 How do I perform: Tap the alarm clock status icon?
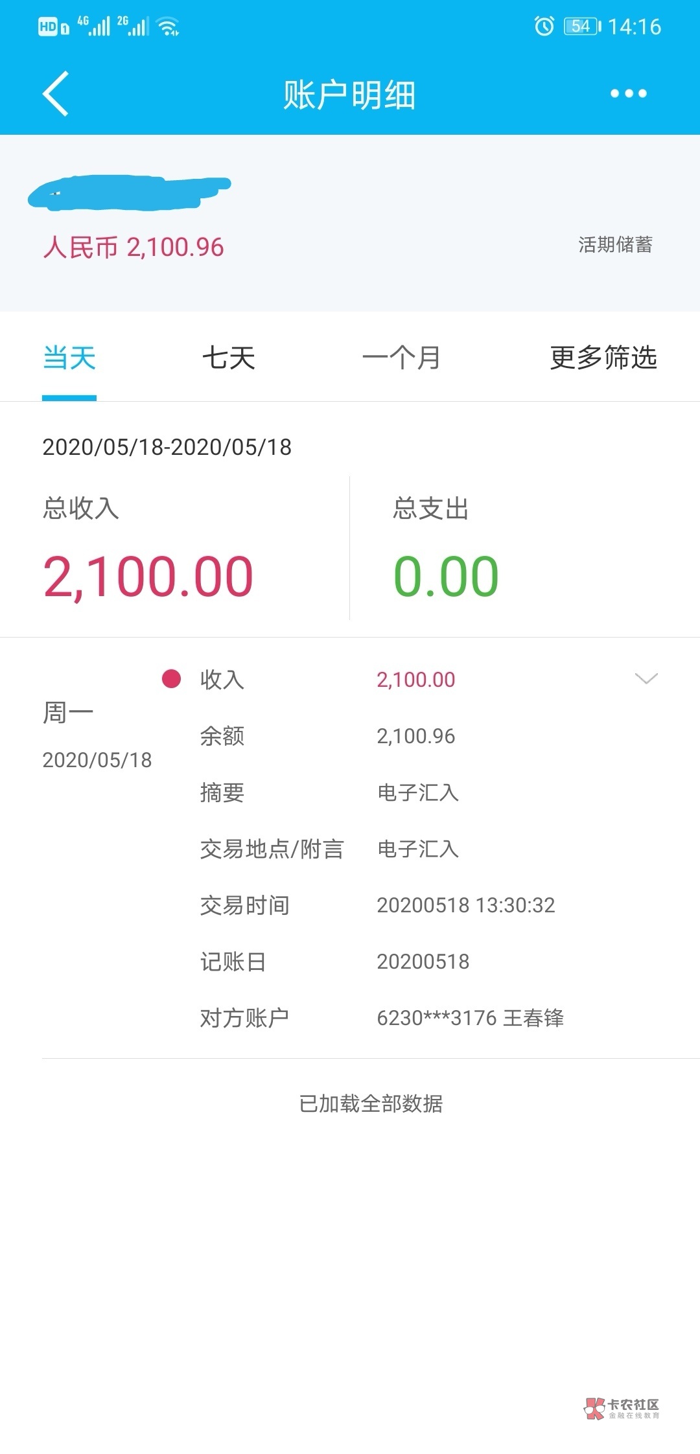tap(544, 26)
